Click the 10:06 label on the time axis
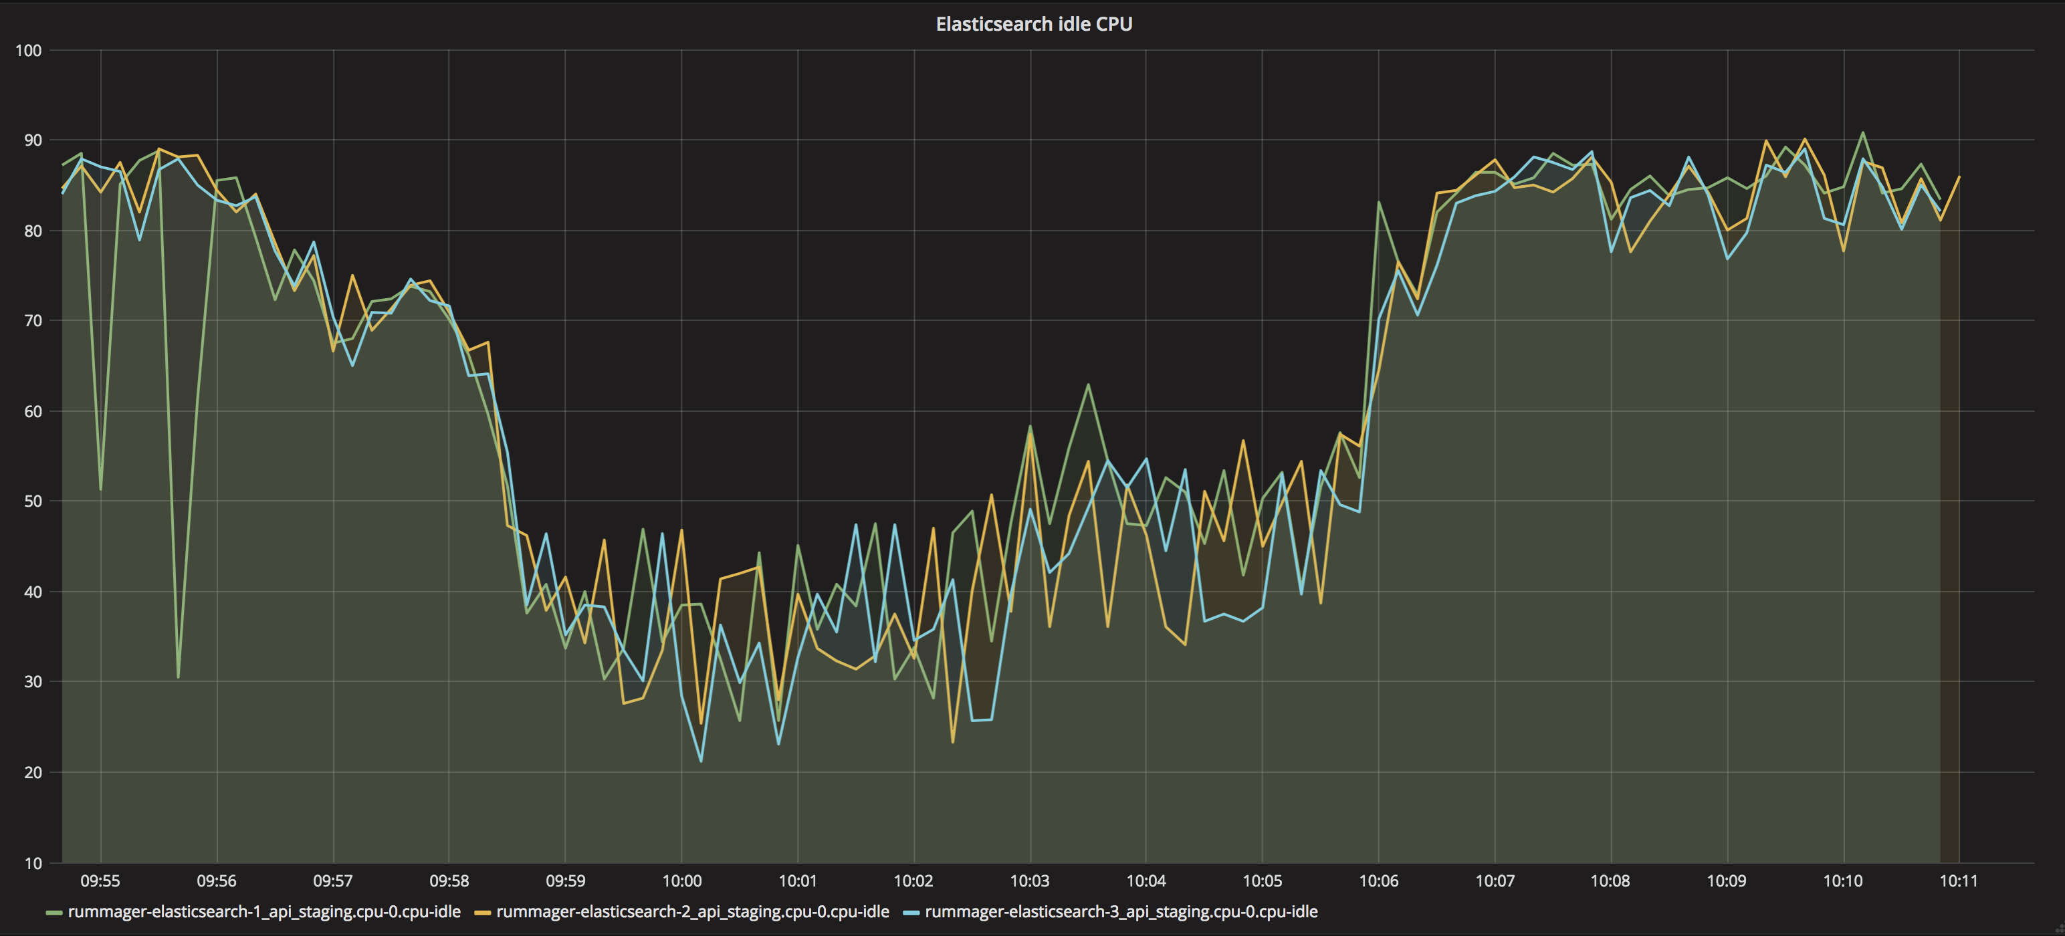The height and width of the screenshot is (936, 2065). click(x=1378, y=881)
